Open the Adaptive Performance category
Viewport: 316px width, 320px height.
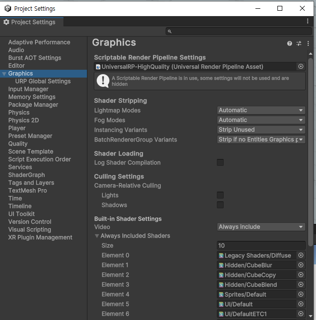pos(39,42)
